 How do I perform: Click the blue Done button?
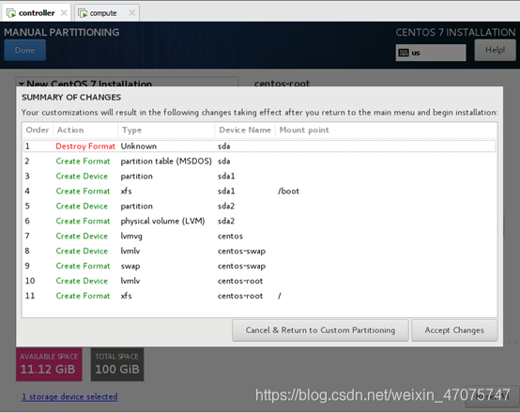[x=24, y=50]
